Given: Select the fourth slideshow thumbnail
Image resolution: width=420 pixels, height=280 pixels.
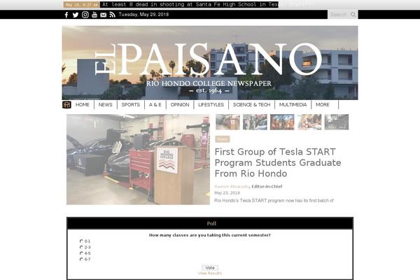Looking at the screenshot, I should click(309, 122).
